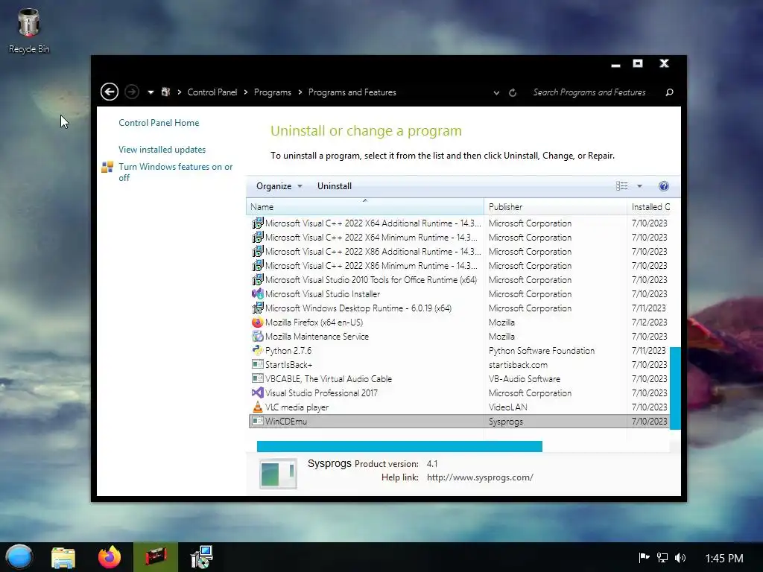The height and width of the screenshot is (572, 763).
Task: Select Visual C++ 2022 X86 Minimum Runtime icon
Action: coord(257,266)
